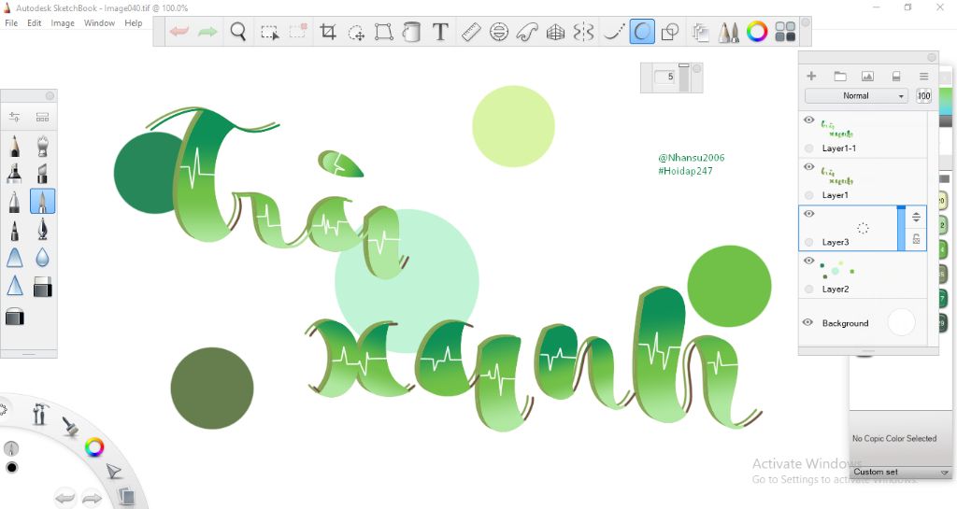Open the Layer Editor hamburger menu
Viewport: 957px width, 509px height.
(x=923, y=77)
